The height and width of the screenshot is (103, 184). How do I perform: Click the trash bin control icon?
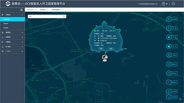tap(169, 37)
